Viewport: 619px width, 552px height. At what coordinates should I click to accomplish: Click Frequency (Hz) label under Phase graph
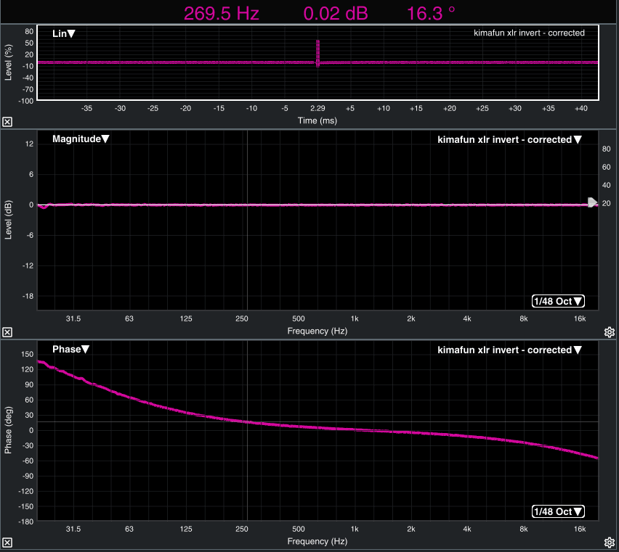317,541
